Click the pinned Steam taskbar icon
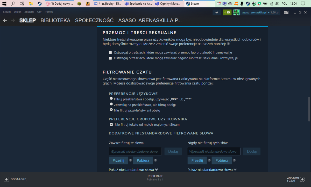311x187 pixels. tap(39, 4)
